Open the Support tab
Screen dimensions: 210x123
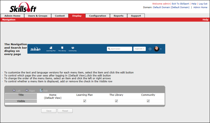[136, 16]
